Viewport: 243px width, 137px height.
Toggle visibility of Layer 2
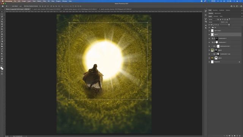click(x=209, y=58)
